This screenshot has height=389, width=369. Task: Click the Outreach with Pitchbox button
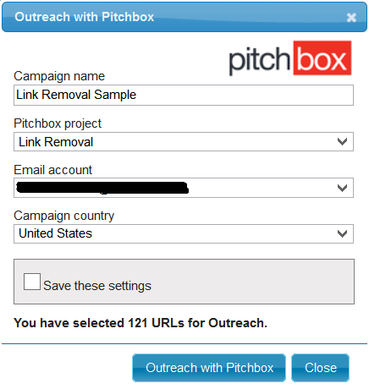tap(209, 368)
